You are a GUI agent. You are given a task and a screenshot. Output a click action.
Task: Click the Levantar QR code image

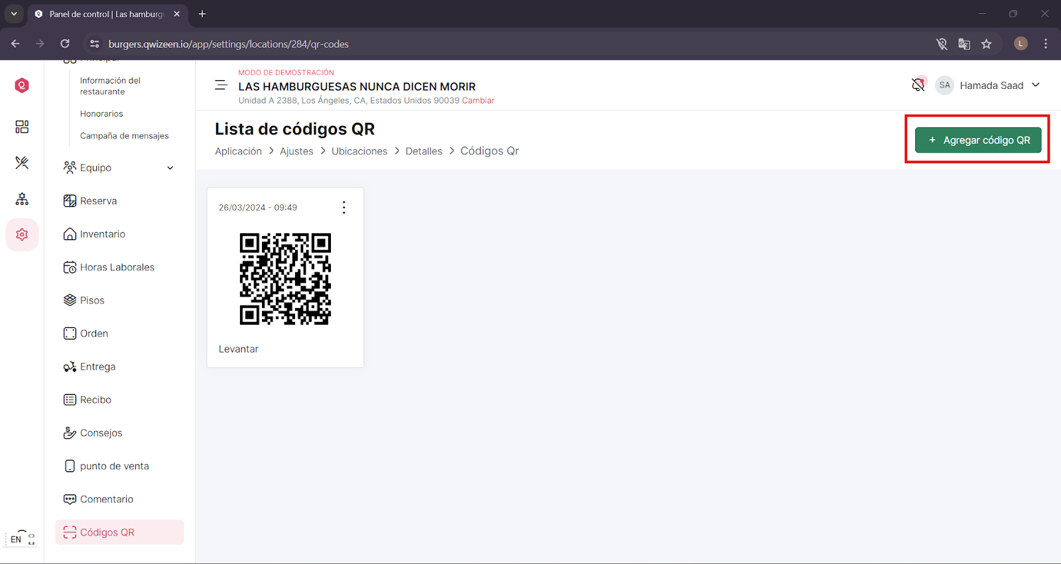(x=285, y=279)
